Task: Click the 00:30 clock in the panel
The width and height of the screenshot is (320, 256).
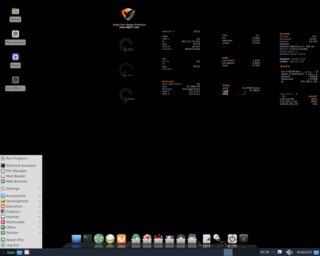Action: tap(265, 252)
